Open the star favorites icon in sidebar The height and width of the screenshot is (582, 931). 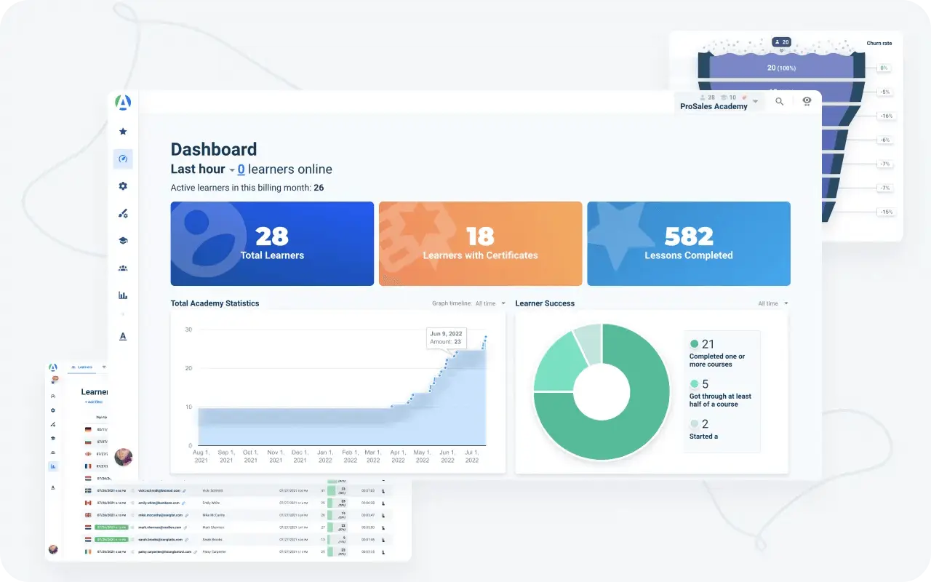point(123,132)
